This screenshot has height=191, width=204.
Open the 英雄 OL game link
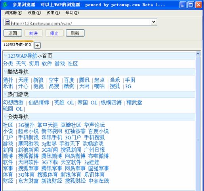(x=64, y=102)
